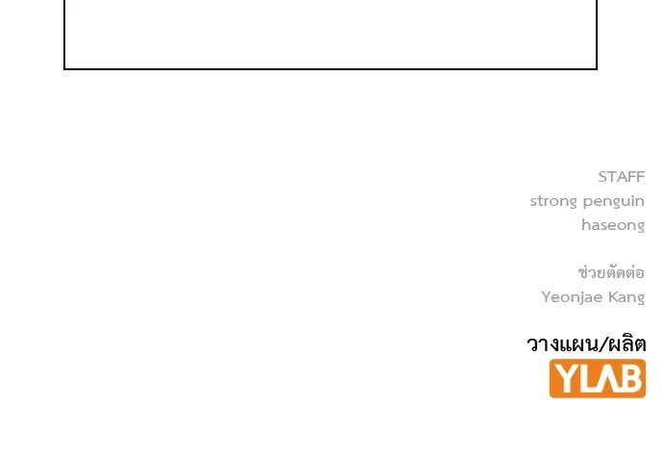
Task: Click the STAFF heading text
Action: point(621,176)
